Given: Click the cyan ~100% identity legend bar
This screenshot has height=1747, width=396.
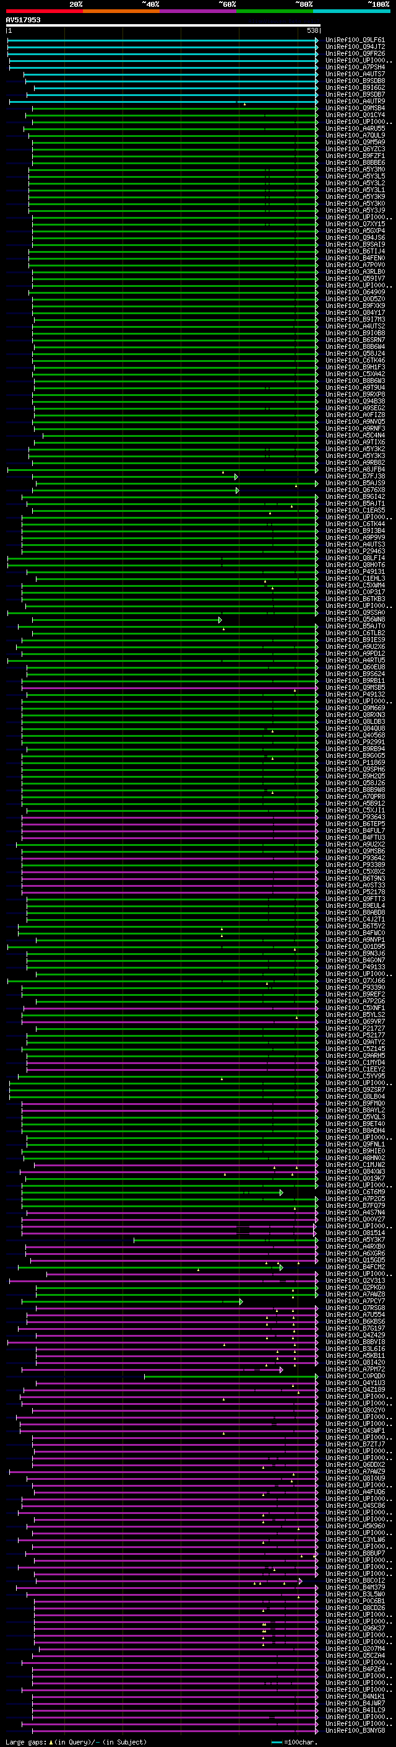Looking at the screenshot, I should (351, 12).
